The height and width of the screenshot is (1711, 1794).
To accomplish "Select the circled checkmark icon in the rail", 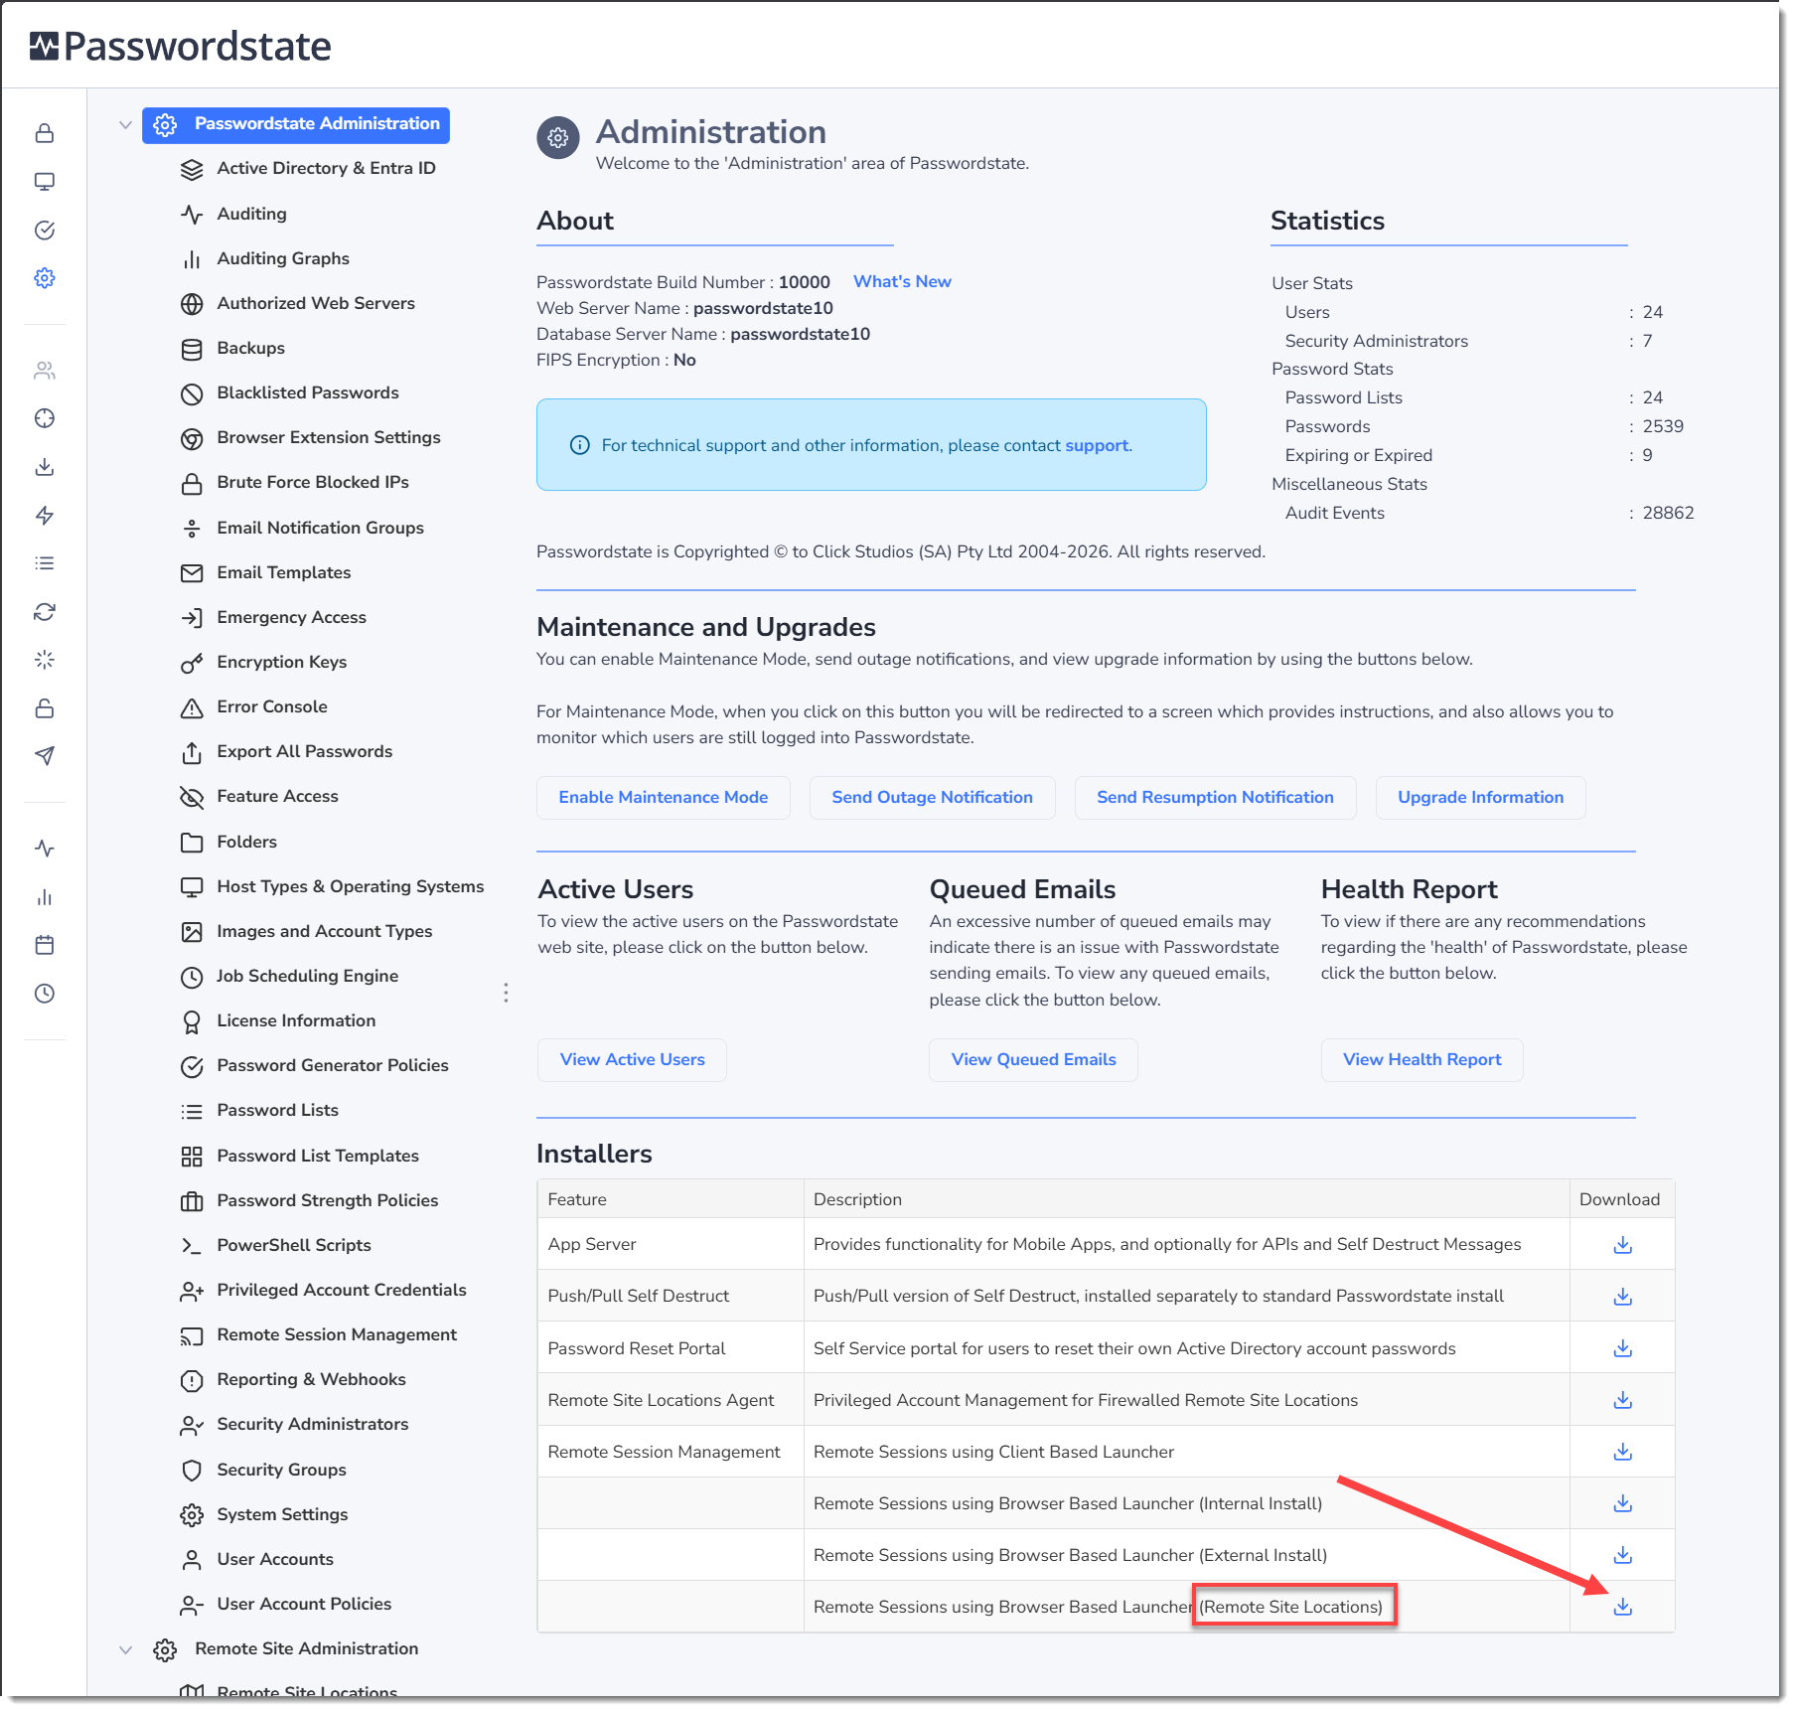I will [x=45, y=231].
